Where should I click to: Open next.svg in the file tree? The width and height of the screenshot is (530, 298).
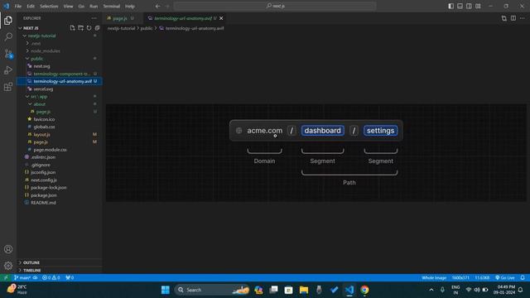click(x=41, y=66)
